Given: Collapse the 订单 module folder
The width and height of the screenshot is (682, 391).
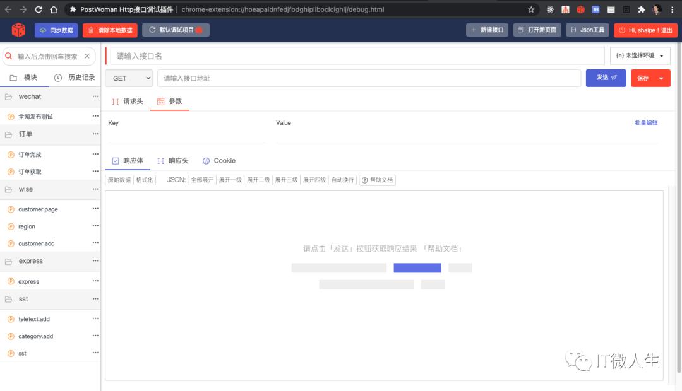Looking at the screenshot, I should tap(8, 135).
